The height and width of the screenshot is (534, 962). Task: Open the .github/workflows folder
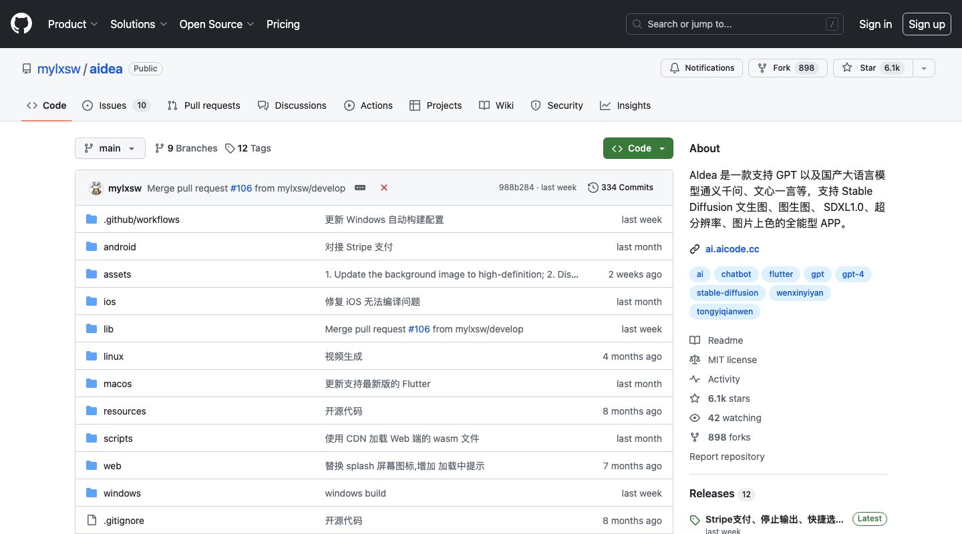tap(142, 220)
